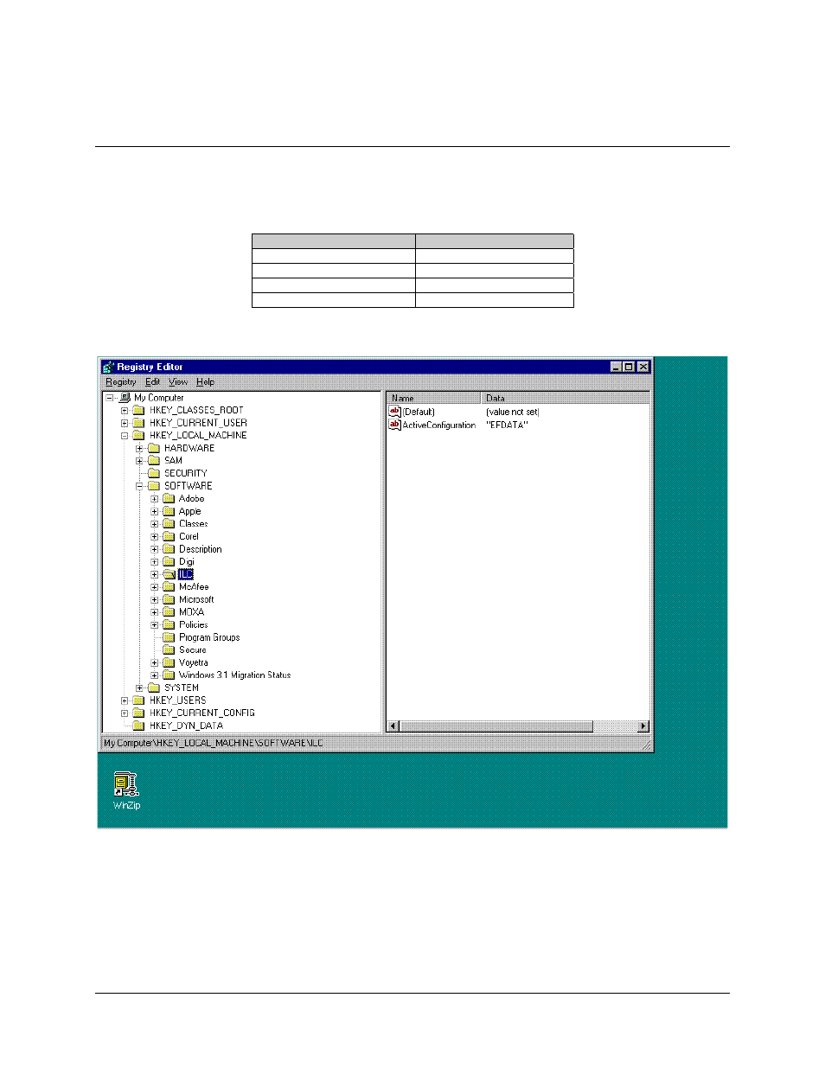Open the Edit menu
The image size is (825, 1068).
pos(152,382)
